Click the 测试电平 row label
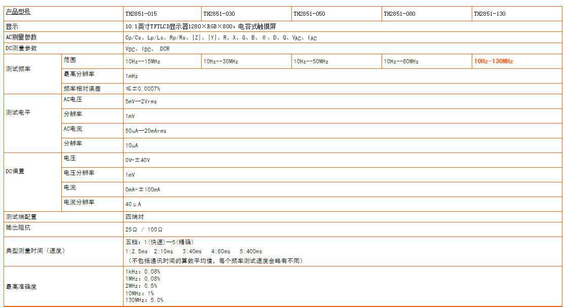Image resolution: width=565 pixels, height=307 pixels. click(18, 112)
